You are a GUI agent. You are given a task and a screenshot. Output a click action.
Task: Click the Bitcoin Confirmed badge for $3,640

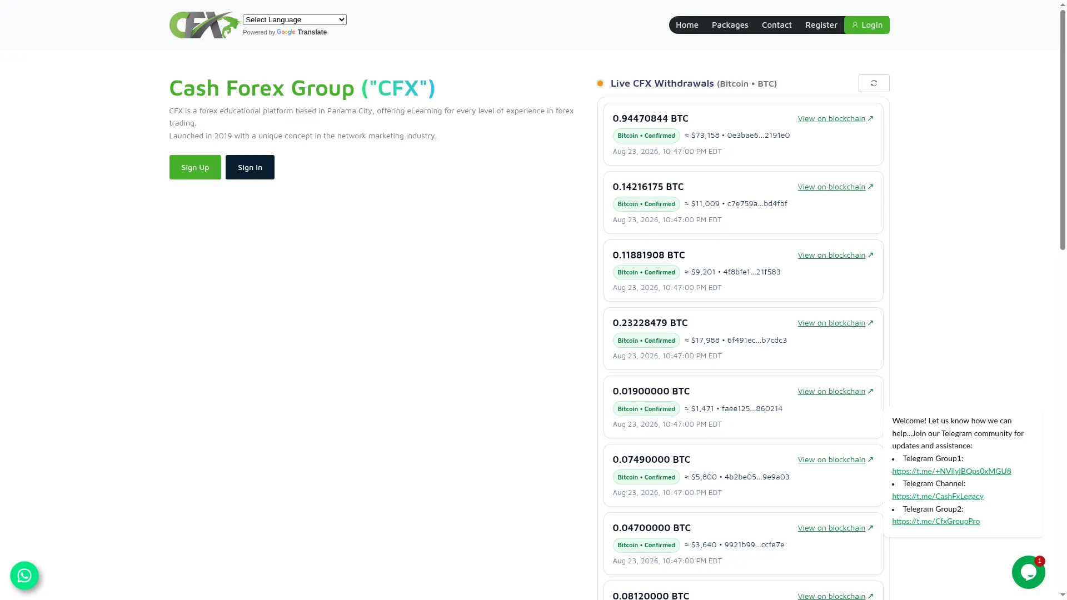(646, 545)
